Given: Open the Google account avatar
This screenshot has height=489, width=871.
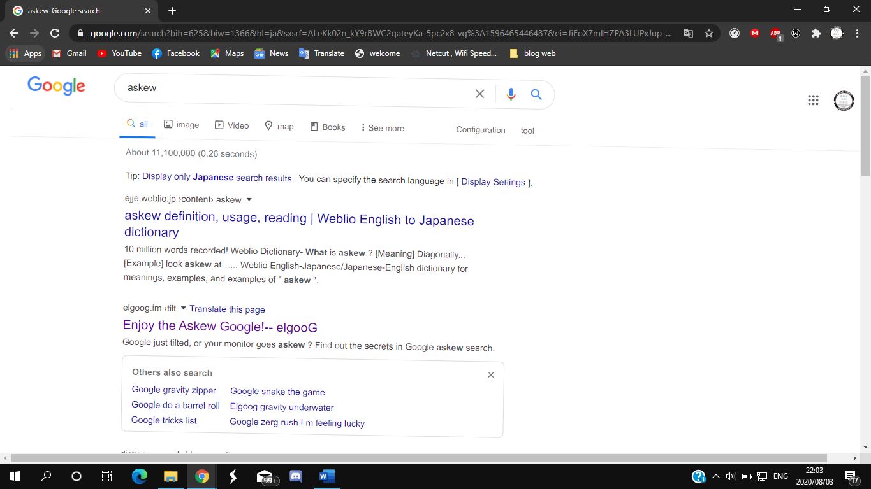Looking at the screenshot, I should [844, 101].
